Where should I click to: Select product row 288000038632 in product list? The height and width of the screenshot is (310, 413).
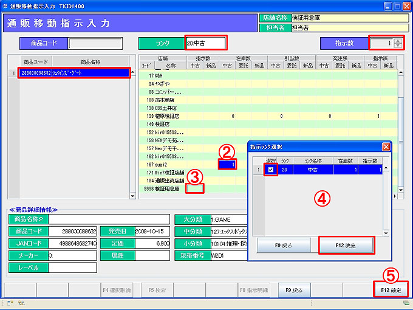click(75, 73)
